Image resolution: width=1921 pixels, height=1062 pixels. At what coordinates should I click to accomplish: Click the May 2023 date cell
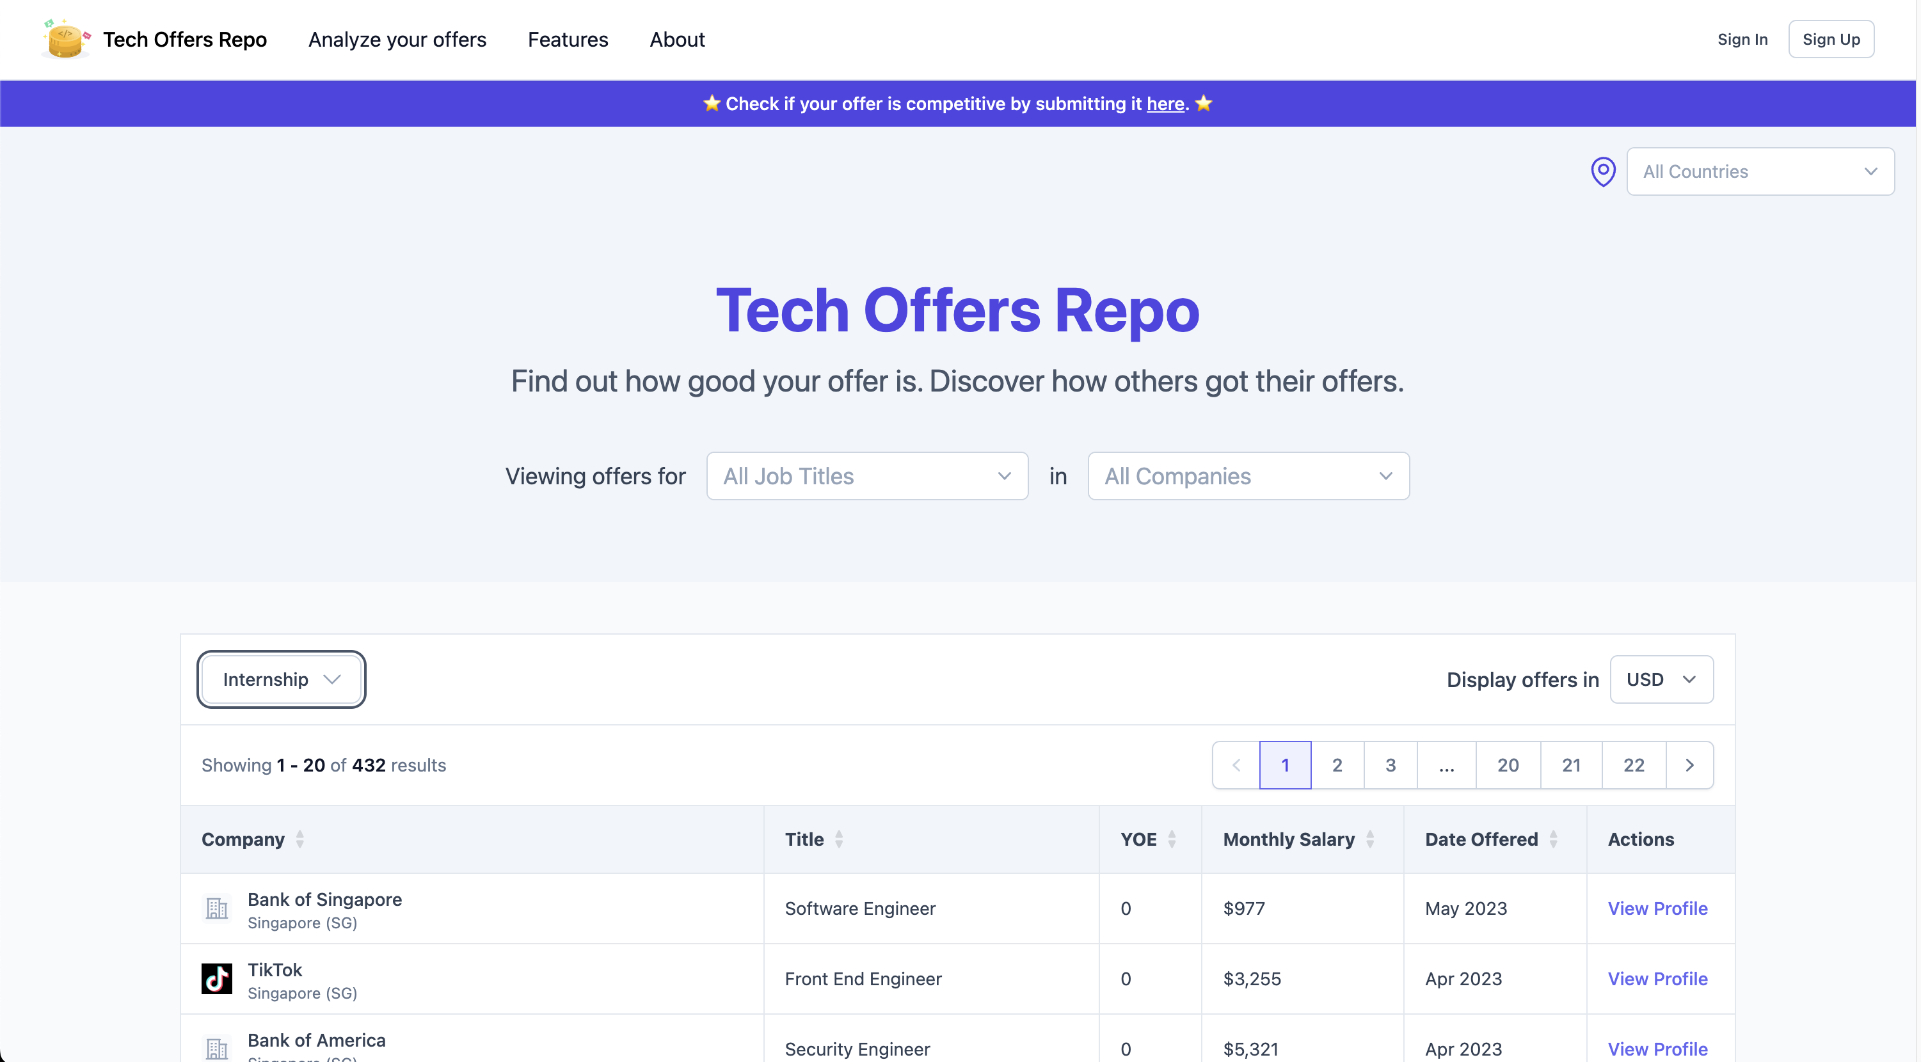pyautogui.click(x=1466, y=908)
